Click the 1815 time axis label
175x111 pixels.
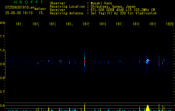(86, 24)
